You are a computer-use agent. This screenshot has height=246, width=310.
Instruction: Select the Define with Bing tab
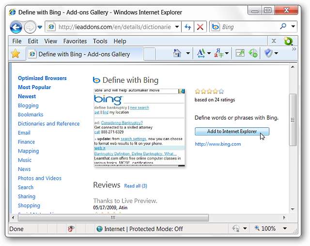(x=85, y=54)
